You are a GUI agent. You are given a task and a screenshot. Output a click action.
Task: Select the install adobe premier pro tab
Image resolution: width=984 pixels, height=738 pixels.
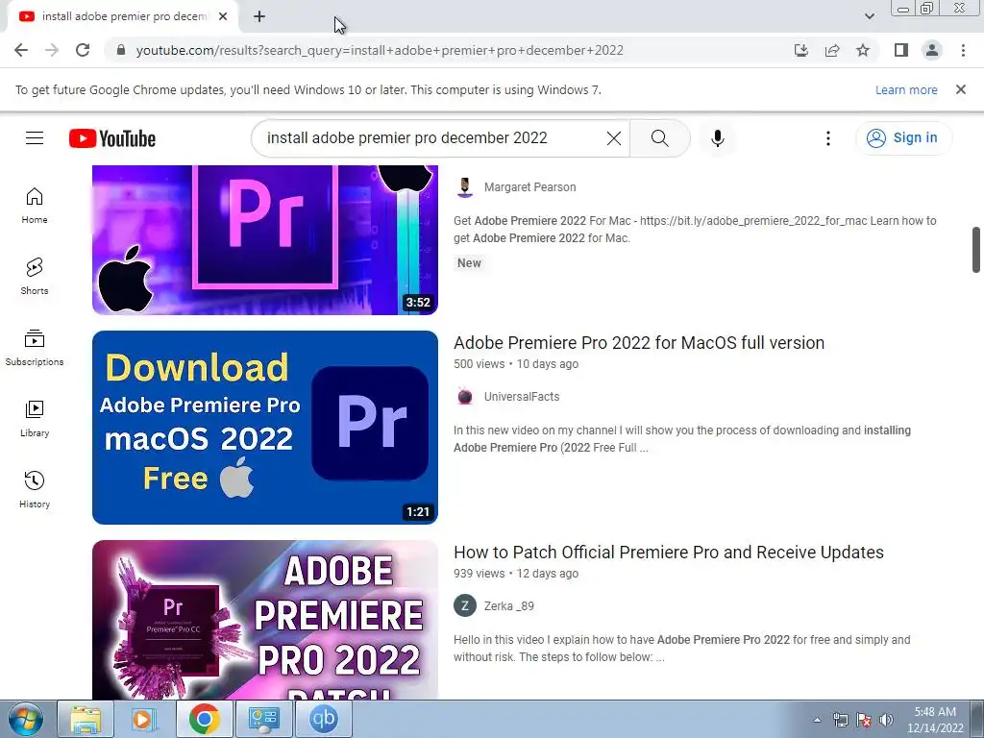tap(122, 17)
